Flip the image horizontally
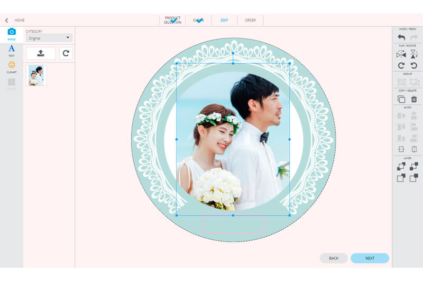The width and height of the screenshot is (423, 281). [x=401, y=54]
